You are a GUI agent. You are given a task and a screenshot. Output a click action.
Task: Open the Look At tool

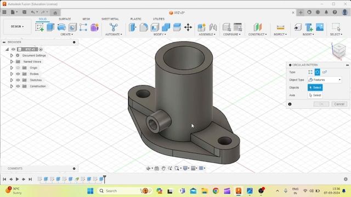pyautogui.click(x=157, y=168)
